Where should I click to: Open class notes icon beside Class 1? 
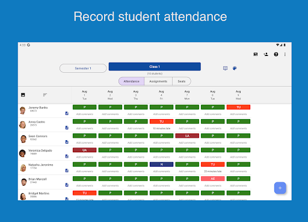225,68
